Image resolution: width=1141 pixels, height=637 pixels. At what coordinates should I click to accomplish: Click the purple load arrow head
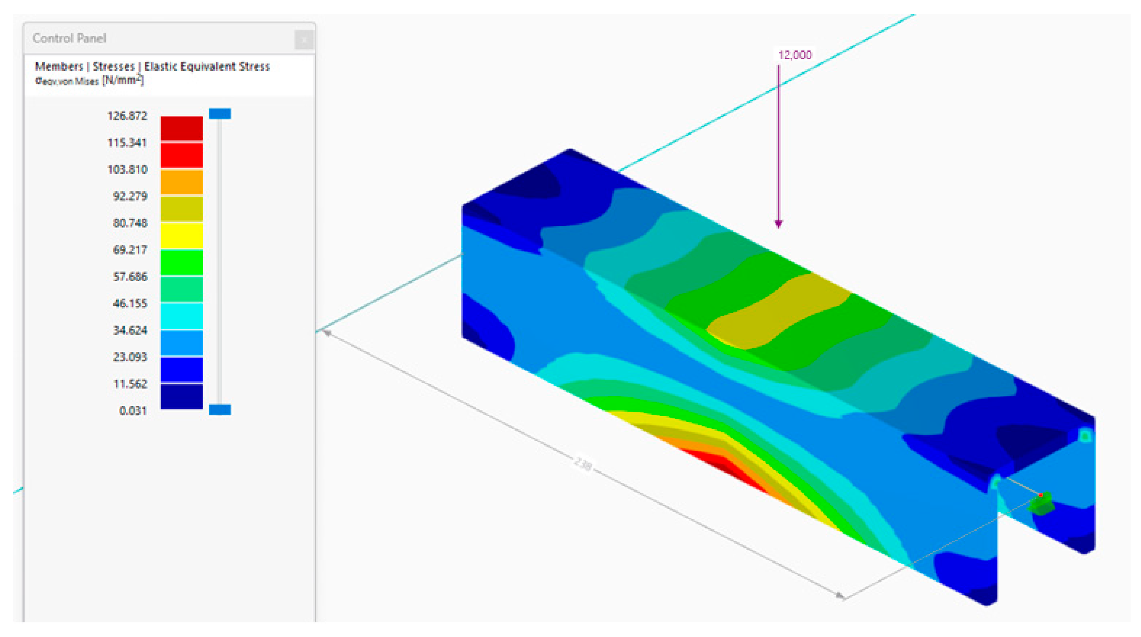pos(778,223)
